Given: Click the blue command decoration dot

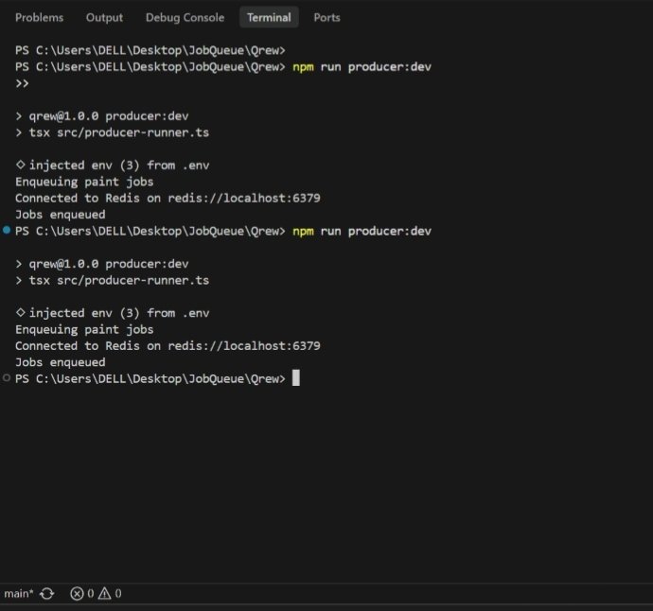Looking at the screenshot, I should tap(7, 230).
